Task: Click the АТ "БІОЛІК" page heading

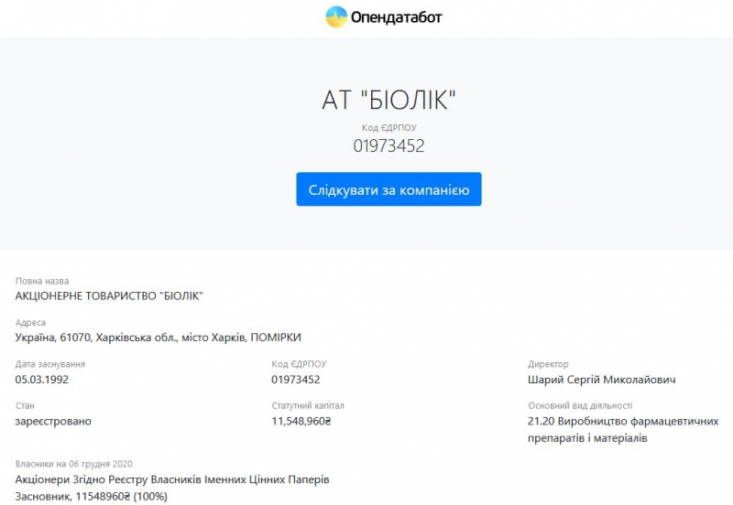Action: click(x=388, y=101)
